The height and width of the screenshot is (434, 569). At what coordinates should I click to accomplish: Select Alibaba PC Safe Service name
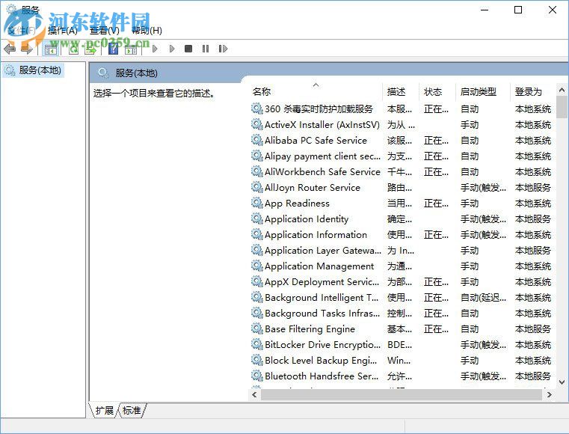point(316,140)
